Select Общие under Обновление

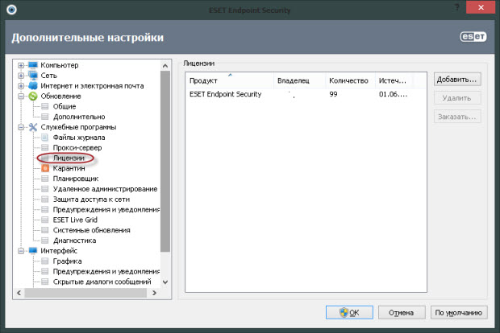point(65,106)
